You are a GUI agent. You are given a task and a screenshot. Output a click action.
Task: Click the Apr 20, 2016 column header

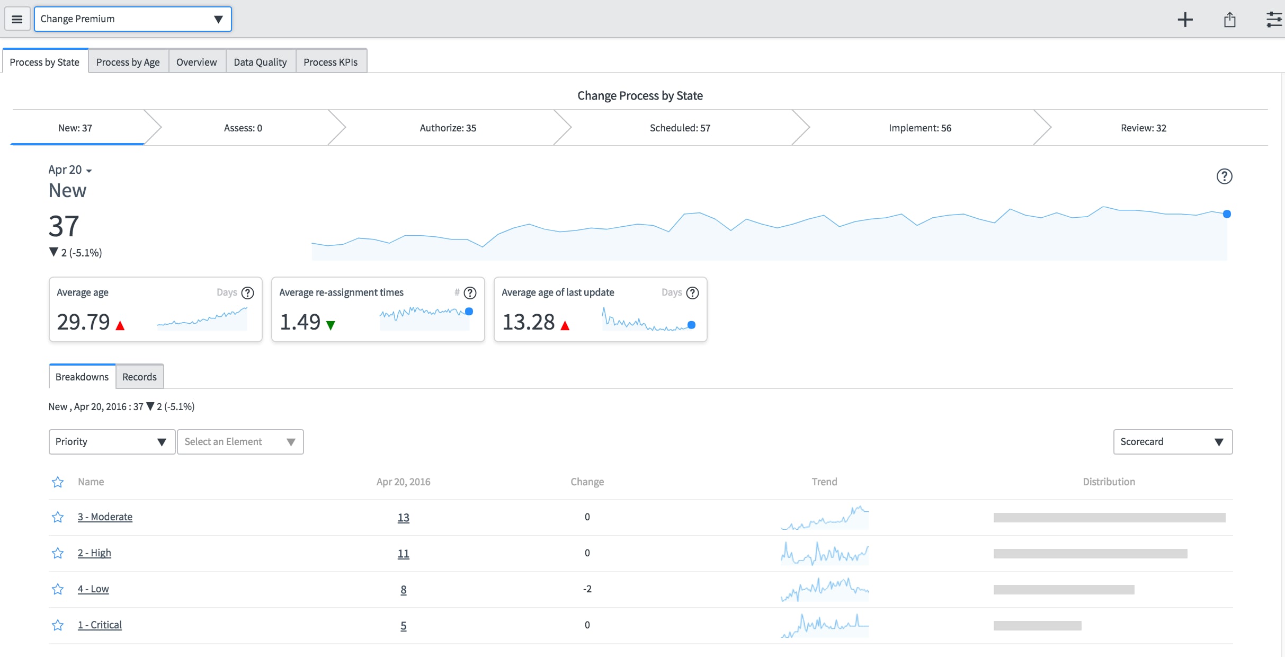pos(404,482)
